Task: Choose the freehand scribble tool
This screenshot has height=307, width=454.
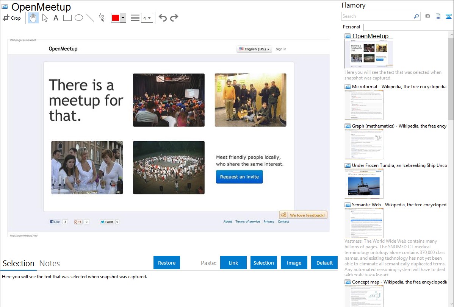Action: click(x=102, y=18)
